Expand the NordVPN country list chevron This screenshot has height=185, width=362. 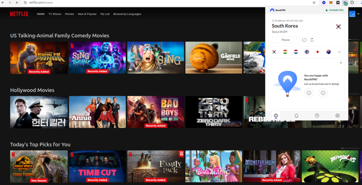click(339, 52)
